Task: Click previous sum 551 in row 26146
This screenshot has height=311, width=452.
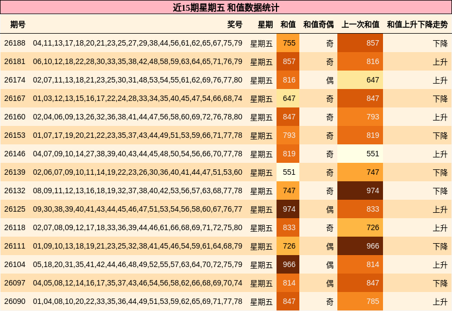Action: pos(360,154)
